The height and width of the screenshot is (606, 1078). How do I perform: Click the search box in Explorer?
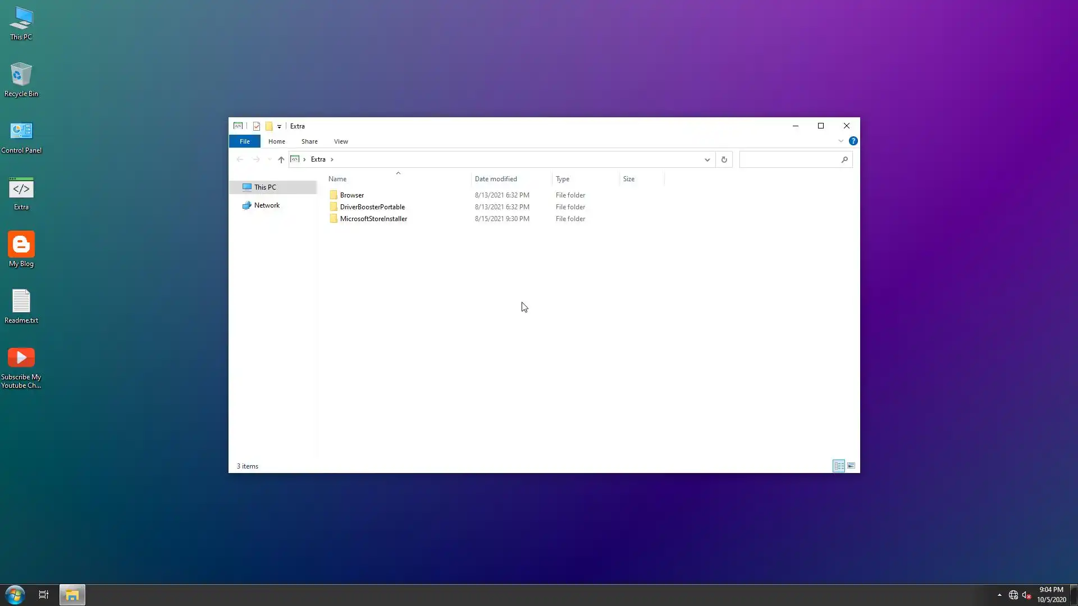(x=789, y=159)
